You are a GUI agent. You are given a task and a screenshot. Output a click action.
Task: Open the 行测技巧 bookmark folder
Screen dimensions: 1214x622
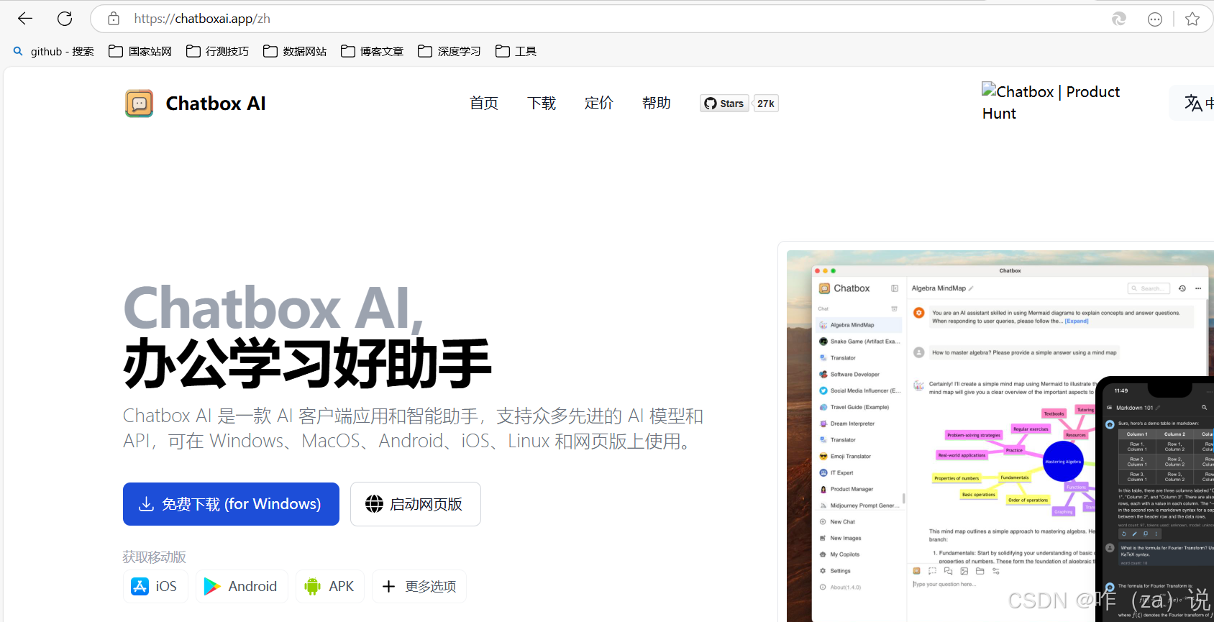(217, 51)
